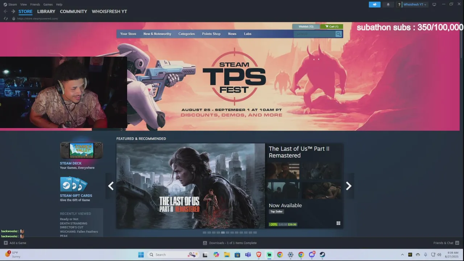This screenshot has height=261, width=464.
Task: Click Windows platform icon on featured game
Action: pyautogui.click(x=338, y=223)
